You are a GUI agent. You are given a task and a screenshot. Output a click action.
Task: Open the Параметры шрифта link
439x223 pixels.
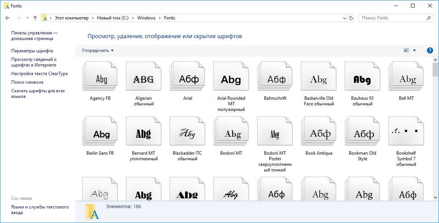tap(32, 51)
